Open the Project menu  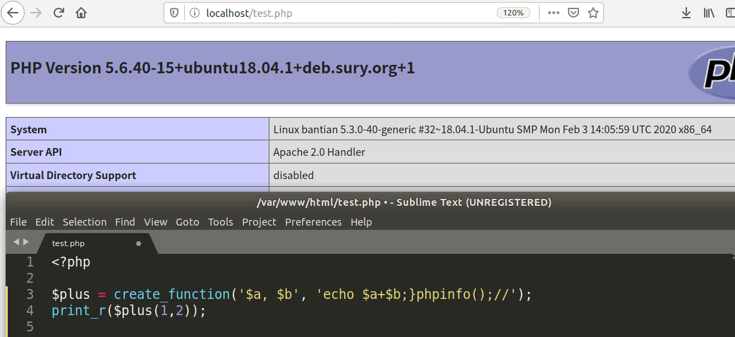pyautogui.click(x=259, y=222)
